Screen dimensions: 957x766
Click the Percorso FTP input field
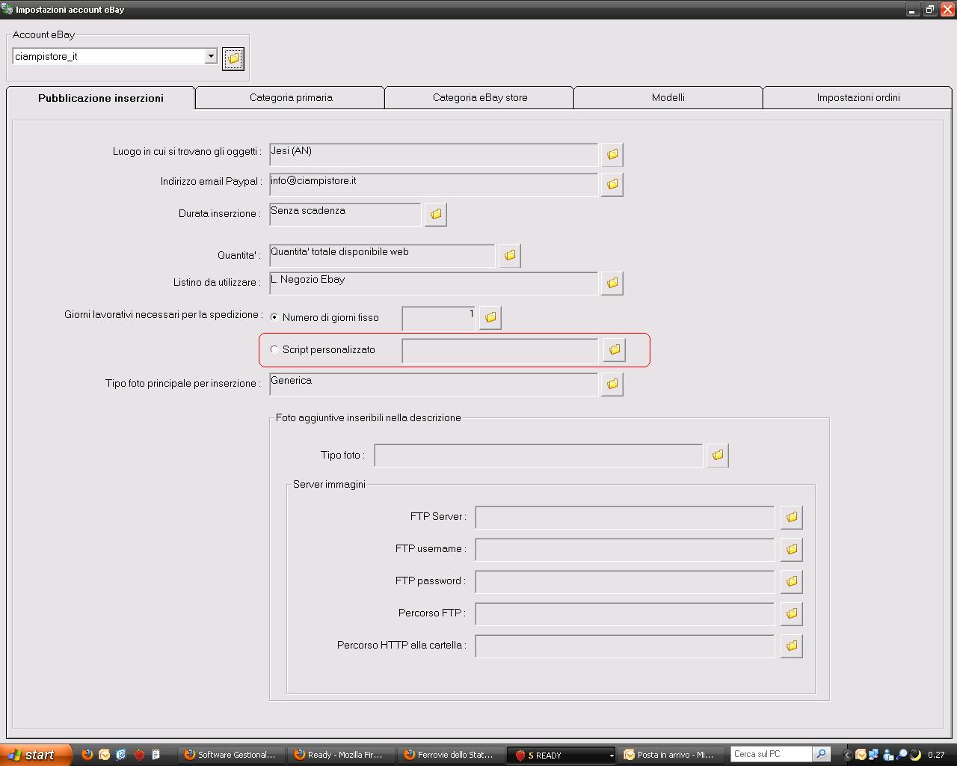625,613
